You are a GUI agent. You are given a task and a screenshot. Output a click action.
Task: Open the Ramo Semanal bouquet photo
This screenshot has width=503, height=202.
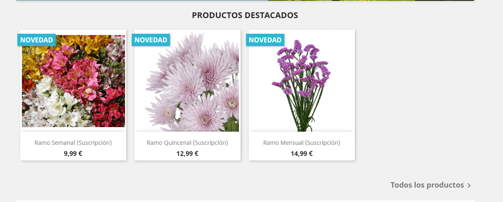click(73, 81)
